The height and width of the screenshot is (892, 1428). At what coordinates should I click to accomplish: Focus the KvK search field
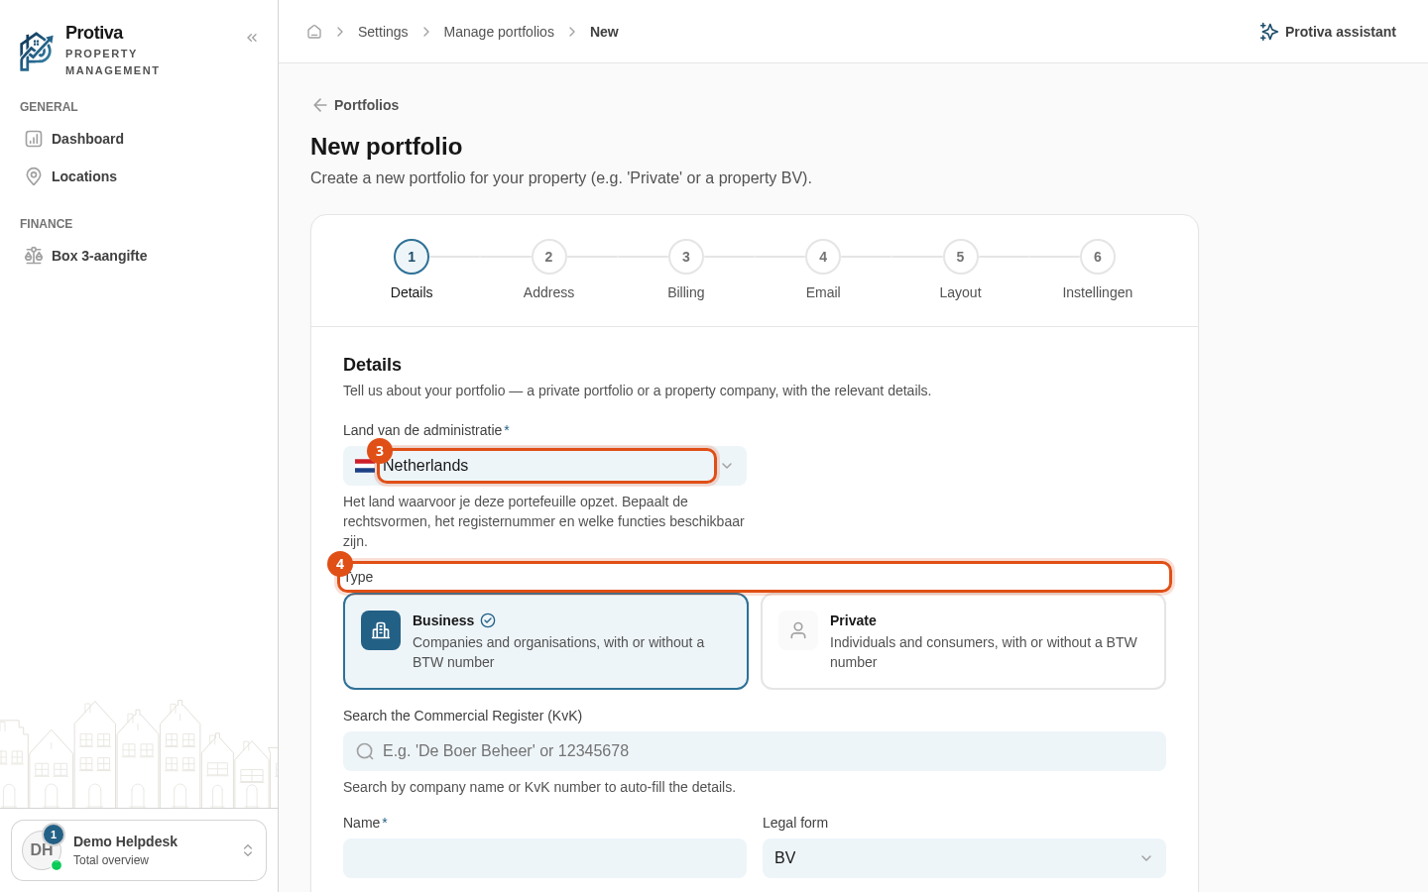(x=755, y=751)
